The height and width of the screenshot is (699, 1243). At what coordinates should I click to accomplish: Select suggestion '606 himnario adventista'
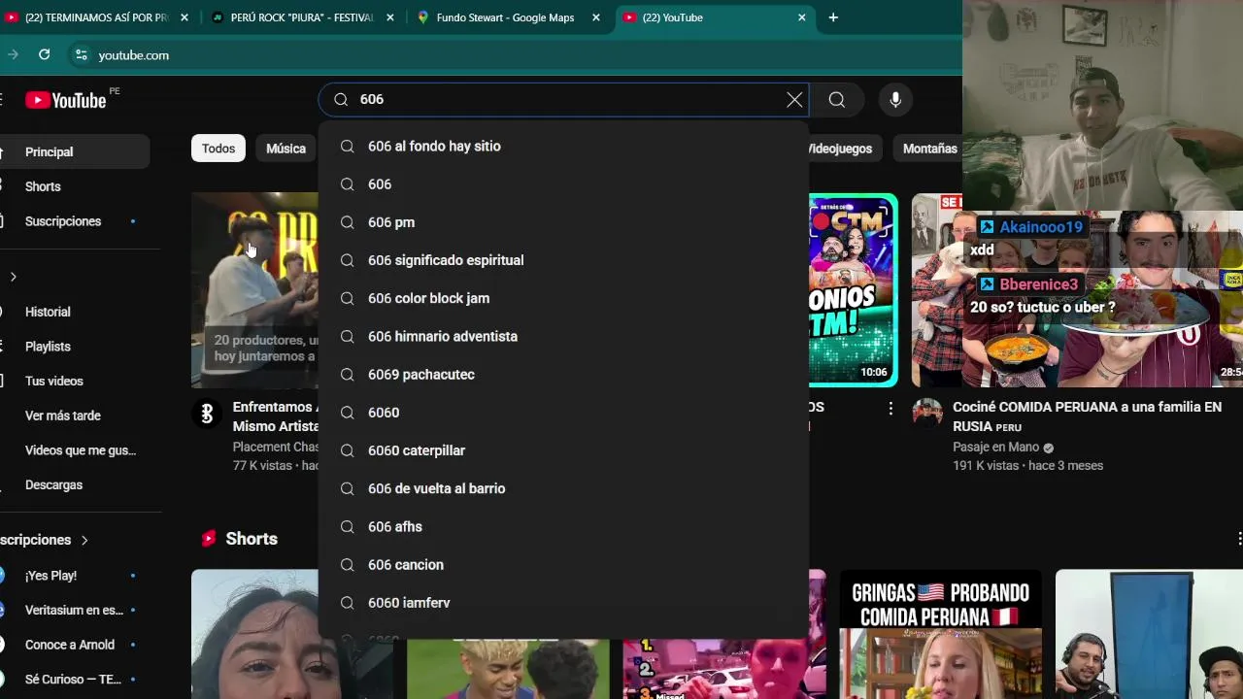click(563, 336)
